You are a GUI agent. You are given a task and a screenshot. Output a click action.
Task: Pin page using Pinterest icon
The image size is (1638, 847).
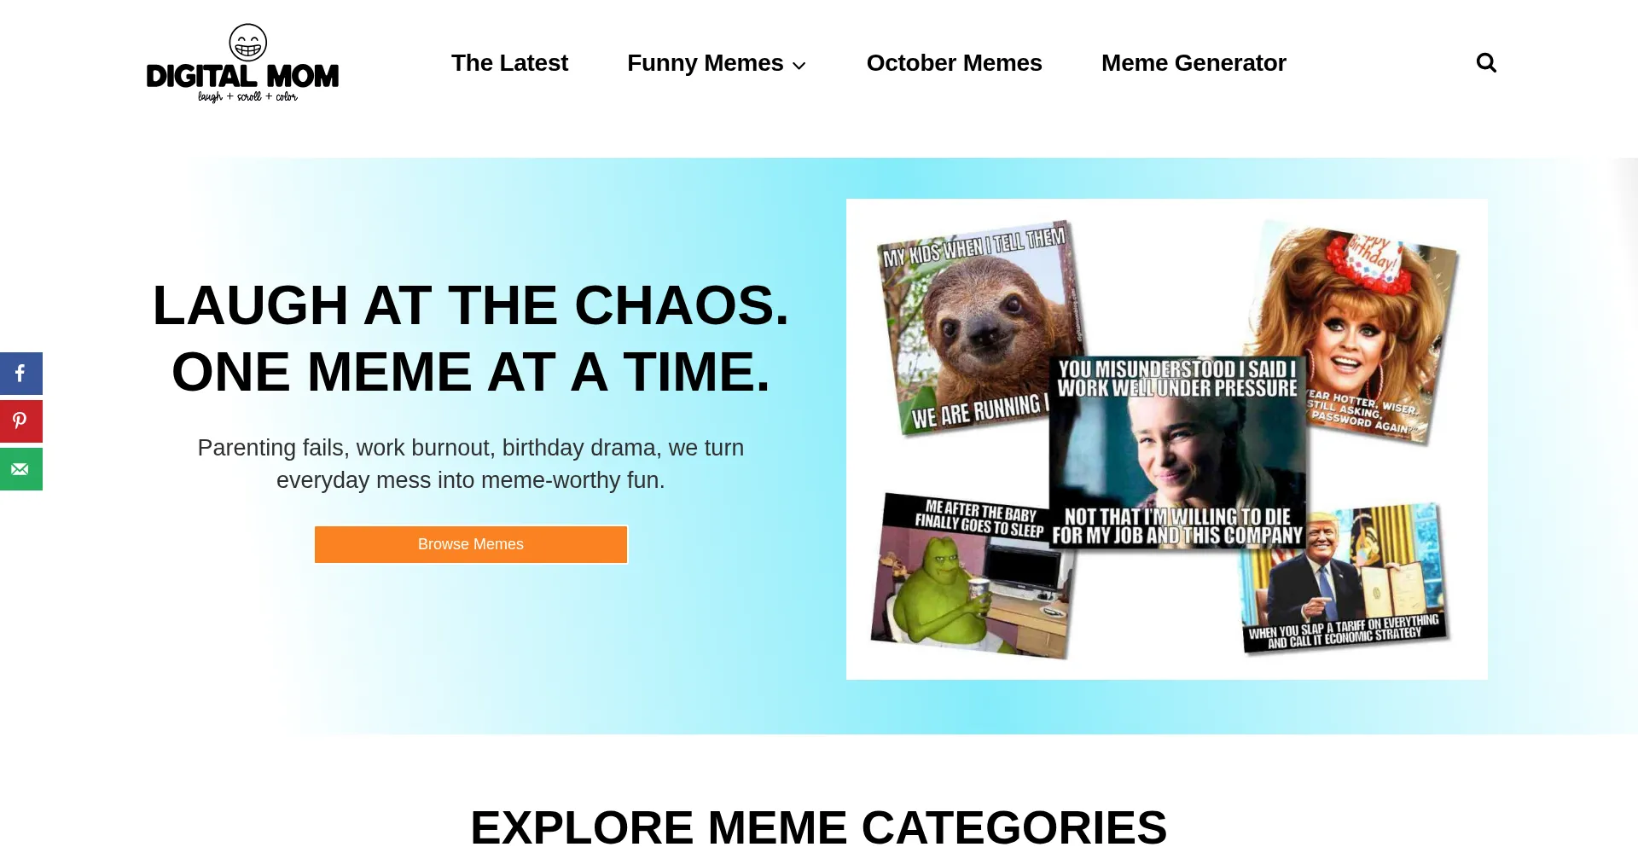click(x=20, y=421)
